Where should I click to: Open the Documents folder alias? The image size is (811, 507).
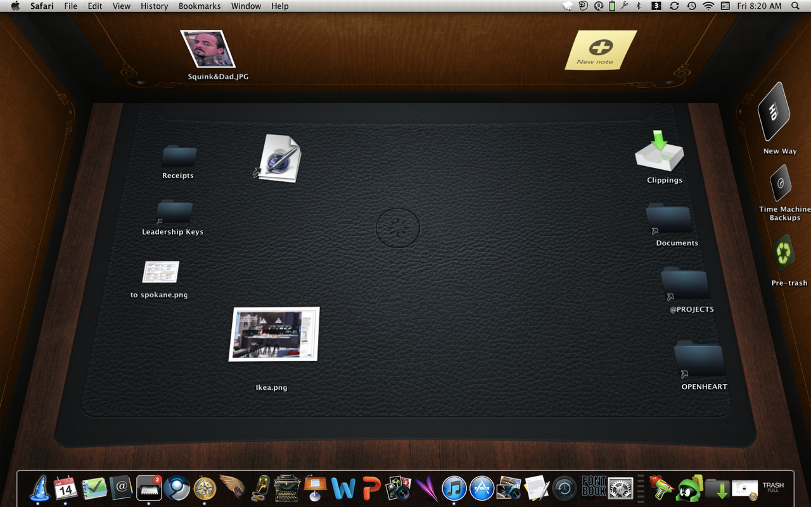(669, 219)
